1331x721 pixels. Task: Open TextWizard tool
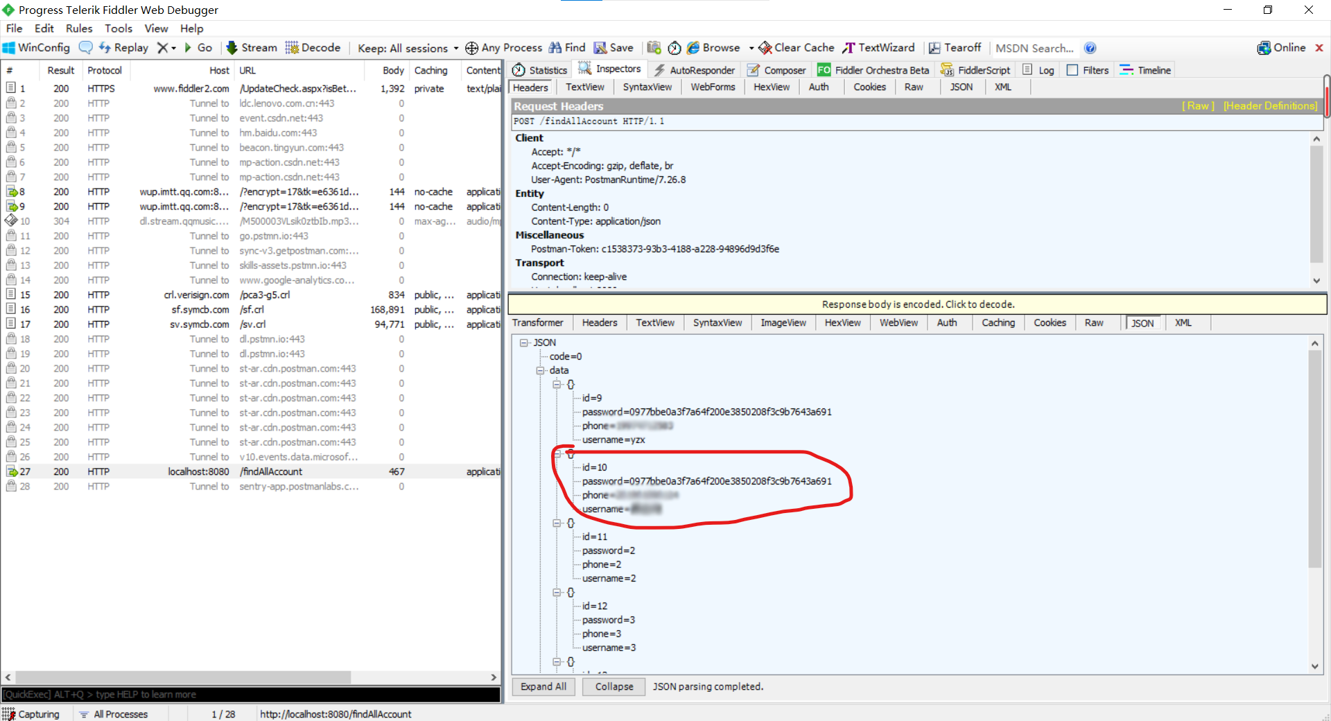point(878,48)
